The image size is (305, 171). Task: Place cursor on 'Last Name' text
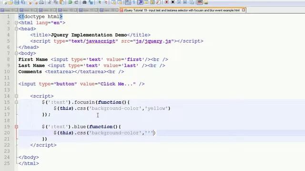(x=31, y=66)
